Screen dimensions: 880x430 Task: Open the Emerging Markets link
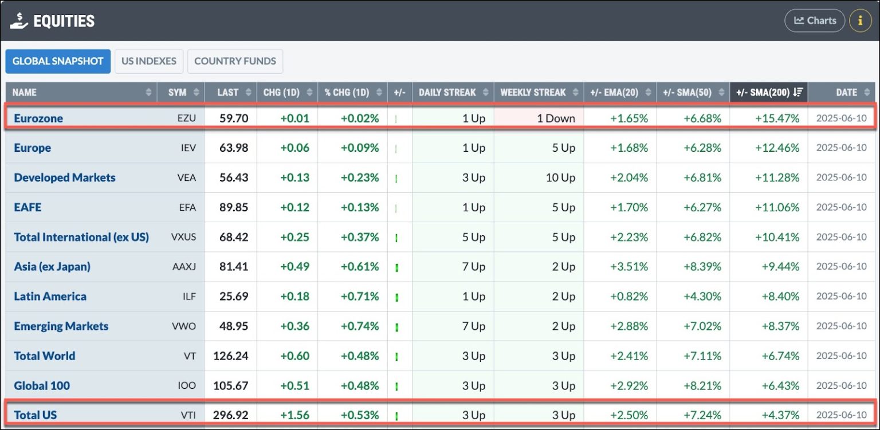pos(61,326)
